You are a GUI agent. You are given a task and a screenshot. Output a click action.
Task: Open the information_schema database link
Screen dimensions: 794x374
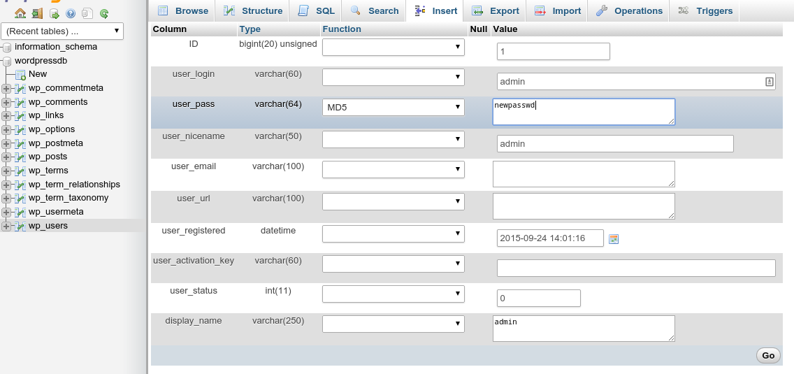[56, 47]
